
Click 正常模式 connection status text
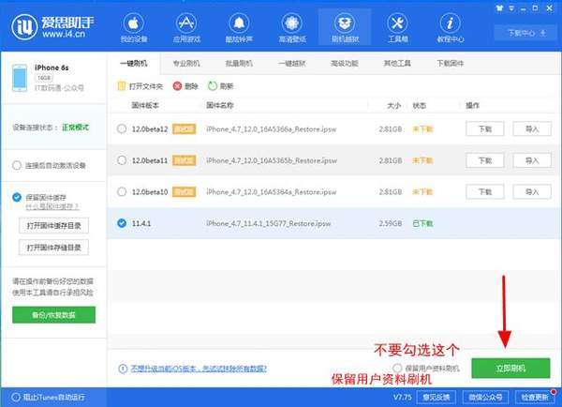coord(76,128)
